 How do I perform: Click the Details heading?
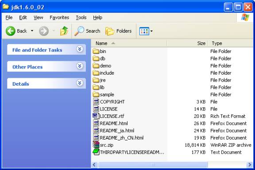point(21,84)
